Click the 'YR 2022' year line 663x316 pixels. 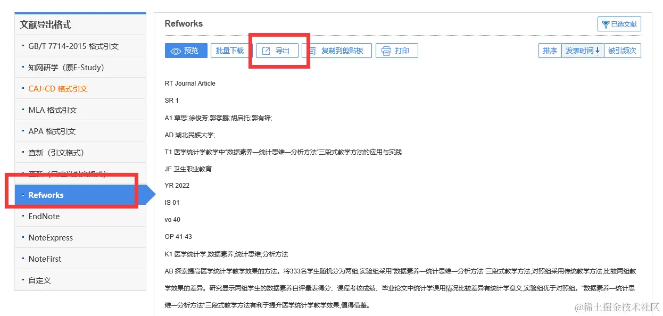click(177, 186)
